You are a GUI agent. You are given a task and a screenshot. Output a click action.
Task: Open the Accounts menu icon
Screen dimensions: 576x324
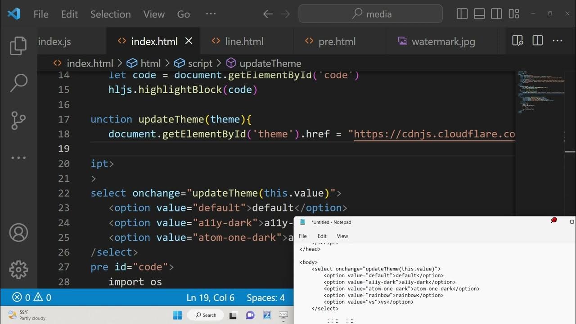(18, 233)
